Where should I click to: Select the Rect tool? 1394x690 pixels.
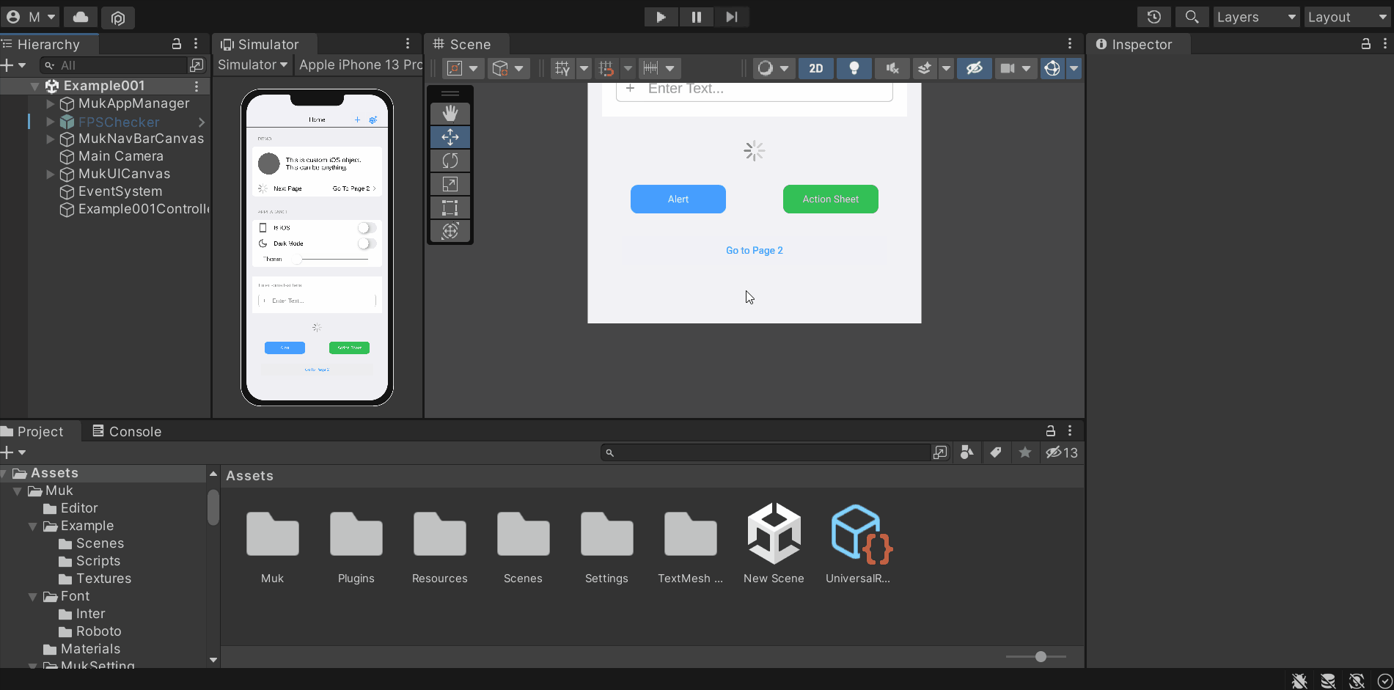click(450, 208)
